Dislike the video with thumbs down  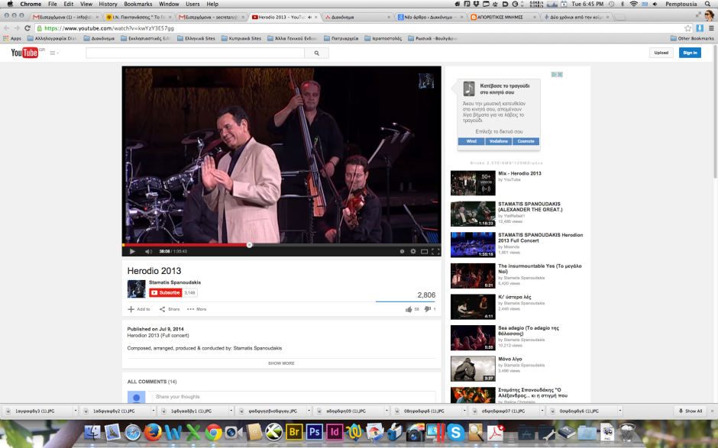(427, 309)
